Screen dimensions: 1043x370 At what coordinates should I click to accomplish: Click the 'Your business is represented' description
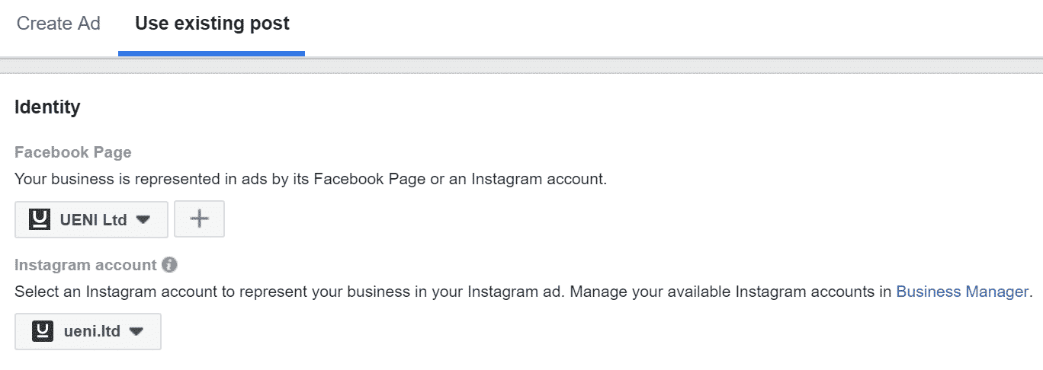[x=311, y=180]
